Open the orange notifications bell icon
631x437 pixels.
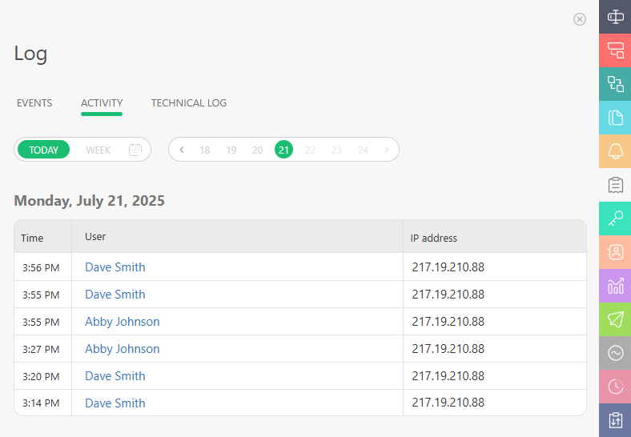tap(615, 151)
